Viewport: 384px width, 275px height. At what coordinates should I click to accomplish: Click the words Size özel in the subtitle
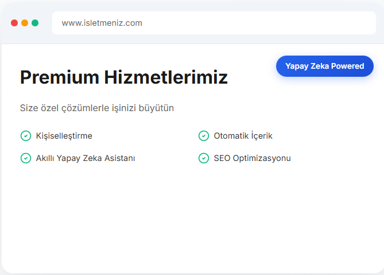(x=38, y=108)
